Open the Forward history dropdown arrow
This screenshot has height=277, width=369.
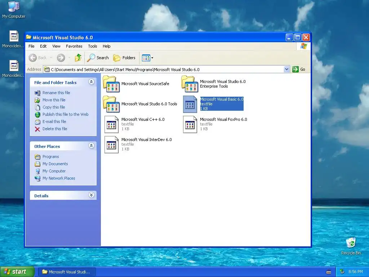70,58
